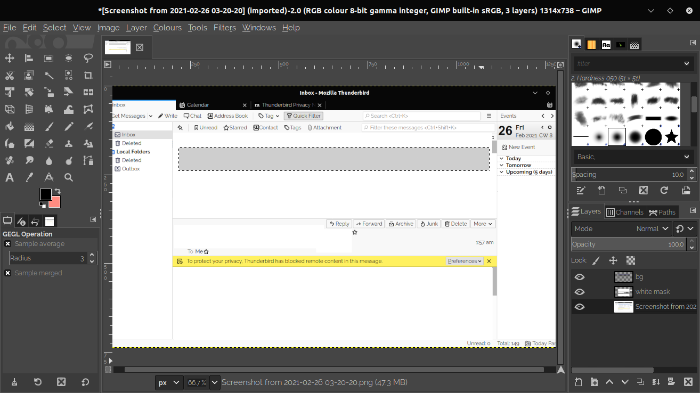This screenshot has height=393, width=700.
Task: Toggle the Sample merged checkbox
Action: tap(8, 273)
